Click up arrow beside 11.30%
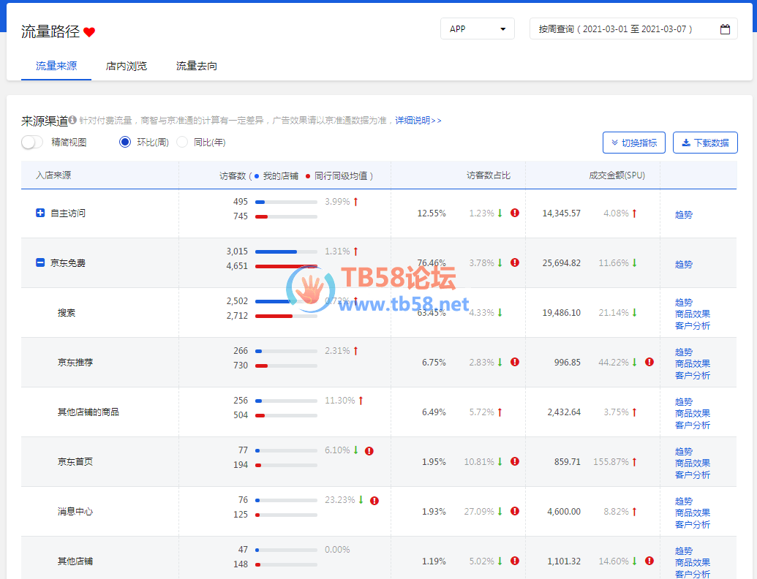The height and width of the screenshot is (579, 757). point(361,401)
